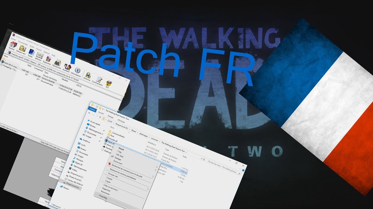Screen dimensions: 373x209
Task: Click common in the Explorer breadcrumb
Action: [154, 140]
